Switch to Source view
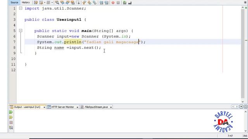This screenshot has height=139, width=248. point(14,3)
